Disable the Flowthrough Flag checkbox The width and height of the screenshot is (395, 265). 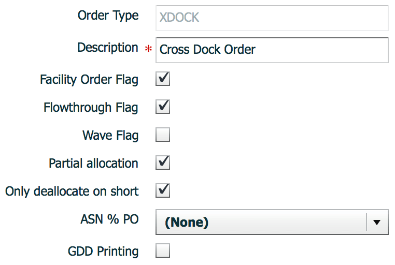[163, 107]
